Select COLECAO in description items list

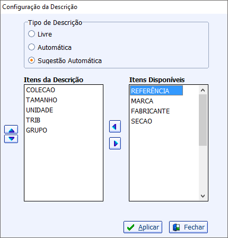point(41,90)
